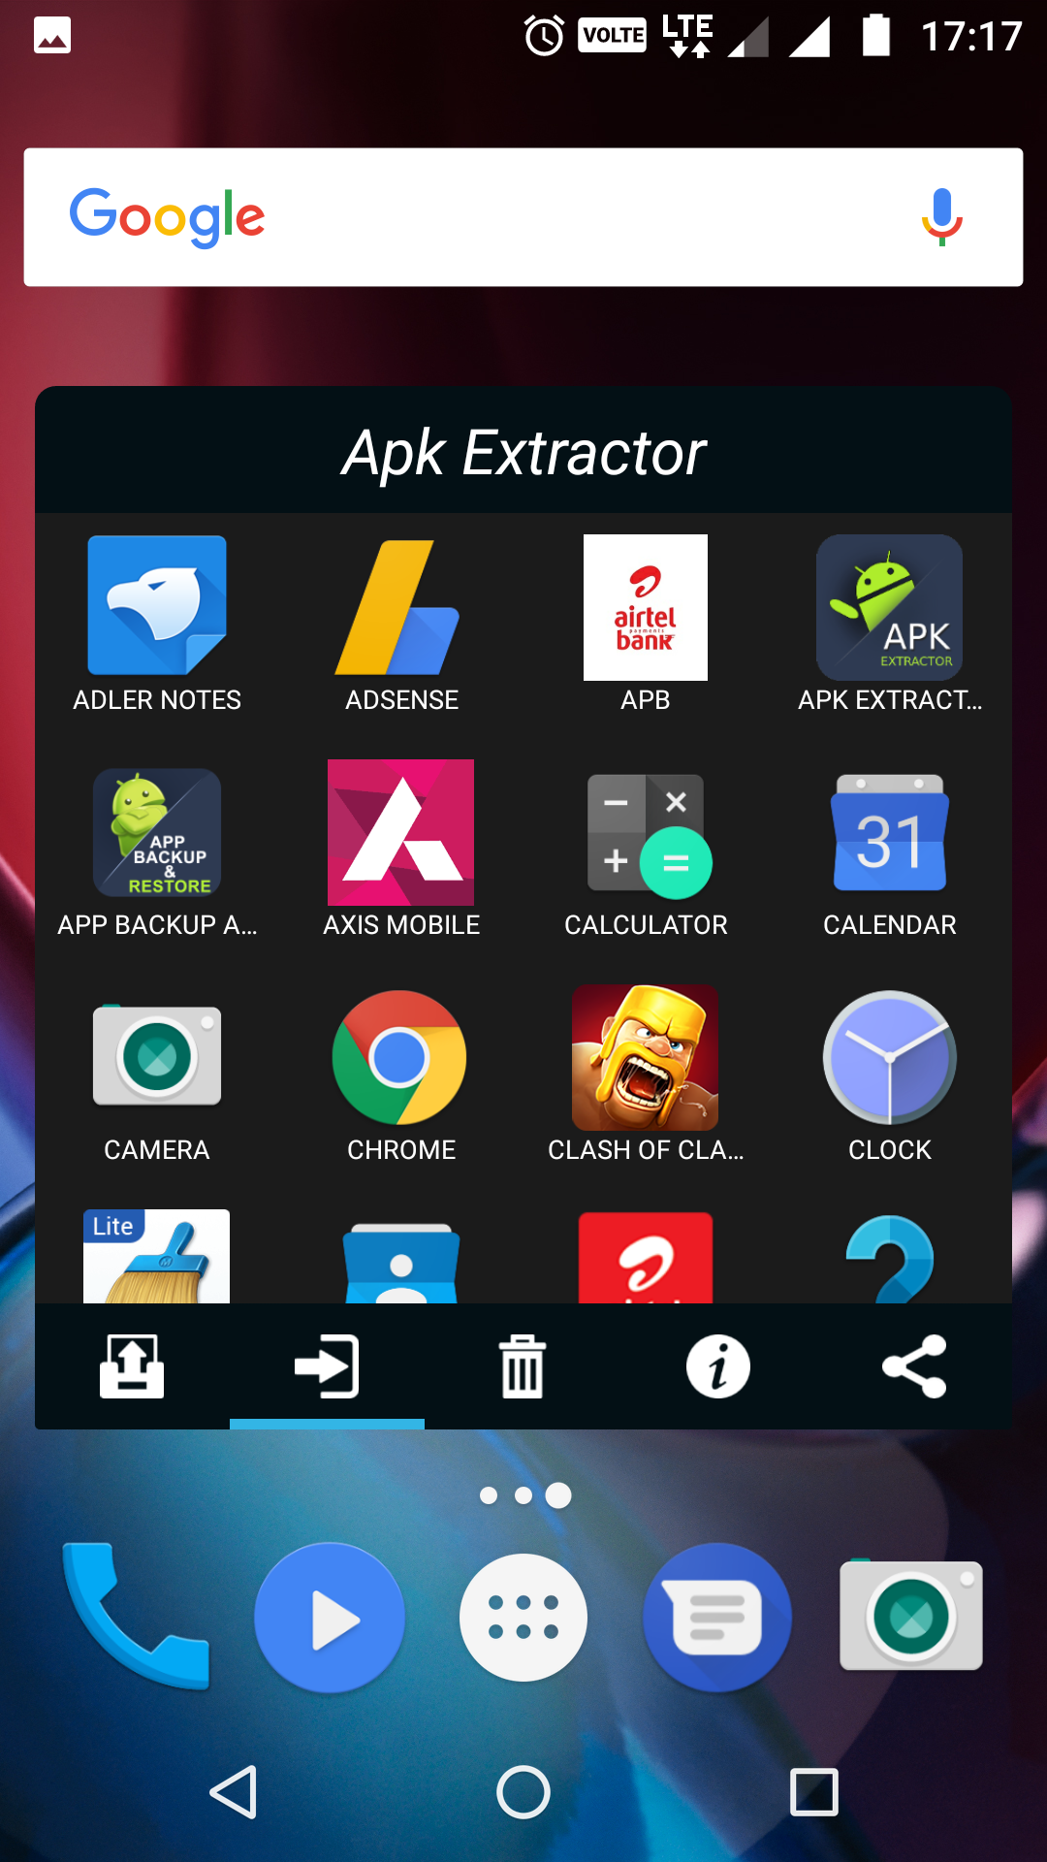The height and width of the screenshot is (1862, 1047).
Task: Select the red Airtel app icon
Action: tap(646, 1258)
